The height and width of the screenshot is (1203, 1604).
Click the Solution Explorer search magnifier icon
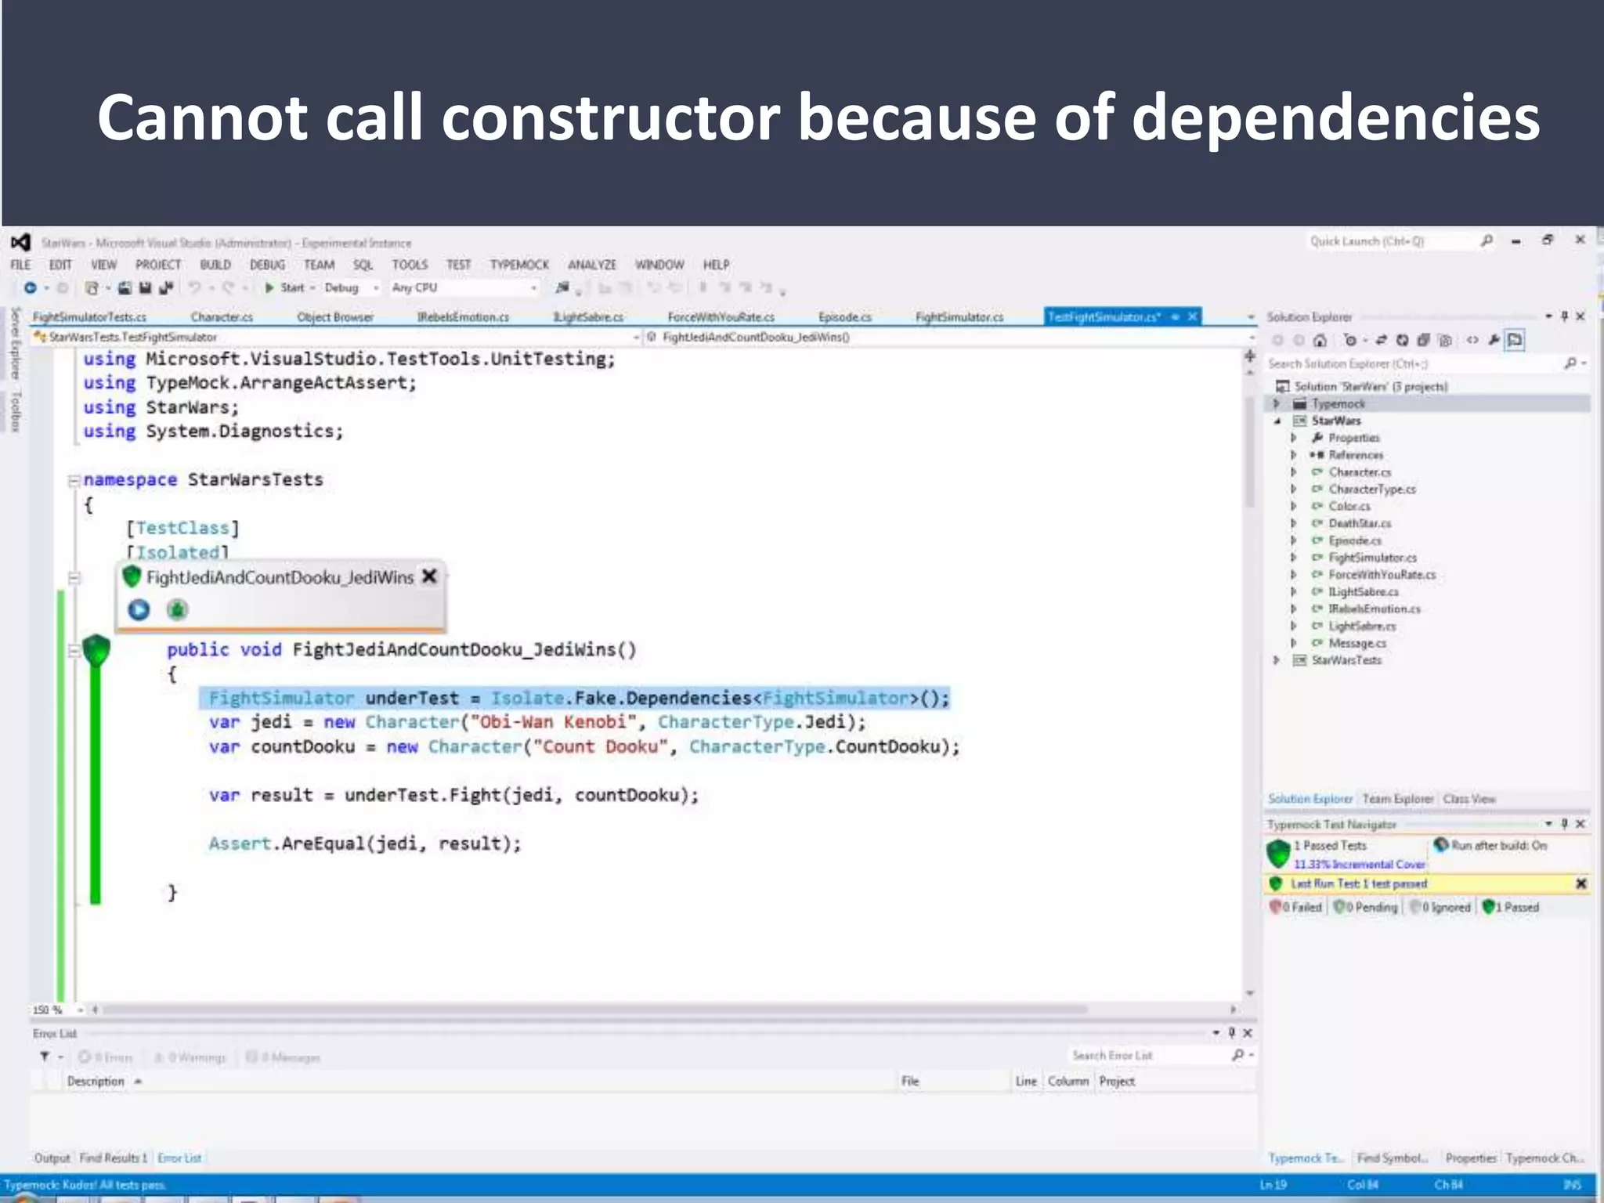[x=1570, y=363]
